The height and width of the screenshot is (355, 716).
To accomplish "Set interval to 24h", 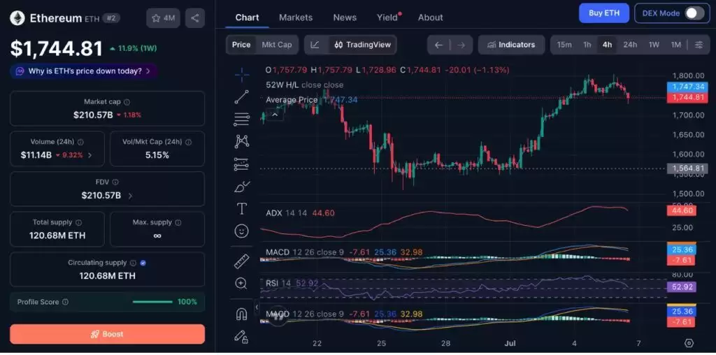I will pyautogui.click(x=630, y=45).
